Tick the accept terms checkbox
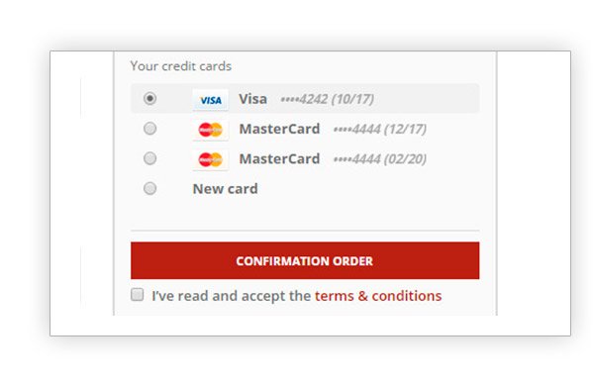The height and width of the screenshot is (386, 594). tap(138, 294)
